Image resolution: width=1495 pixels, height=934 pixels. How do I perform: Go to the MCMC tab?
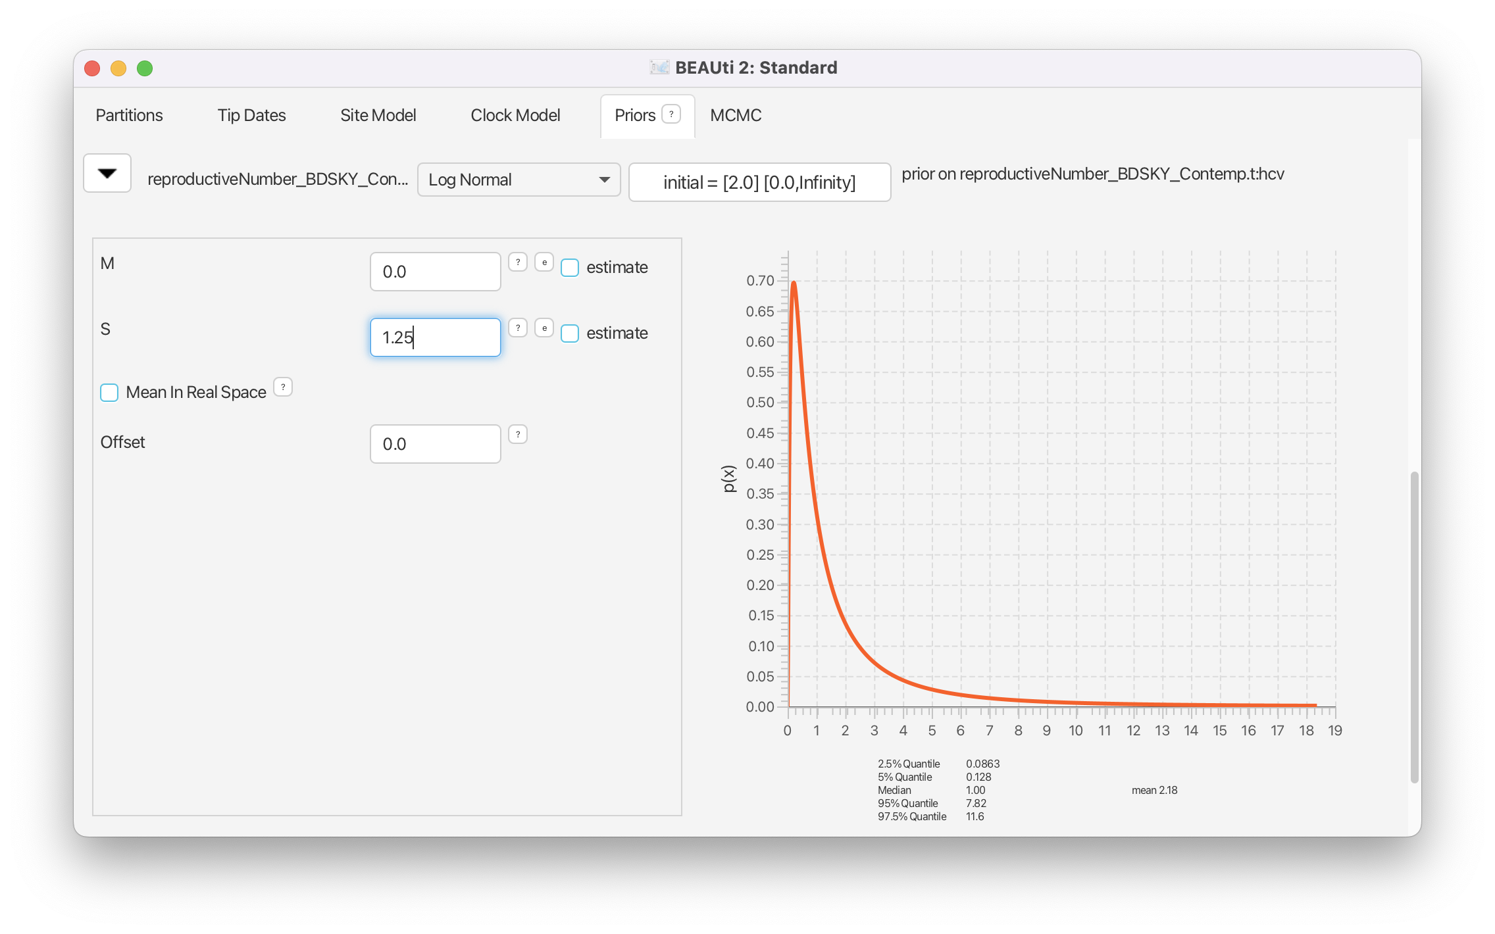coord(736,115)
